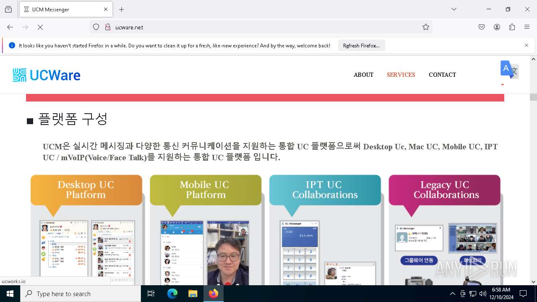Open the Save to Pocket icon
Screen dimensions: 537x302
482,27
